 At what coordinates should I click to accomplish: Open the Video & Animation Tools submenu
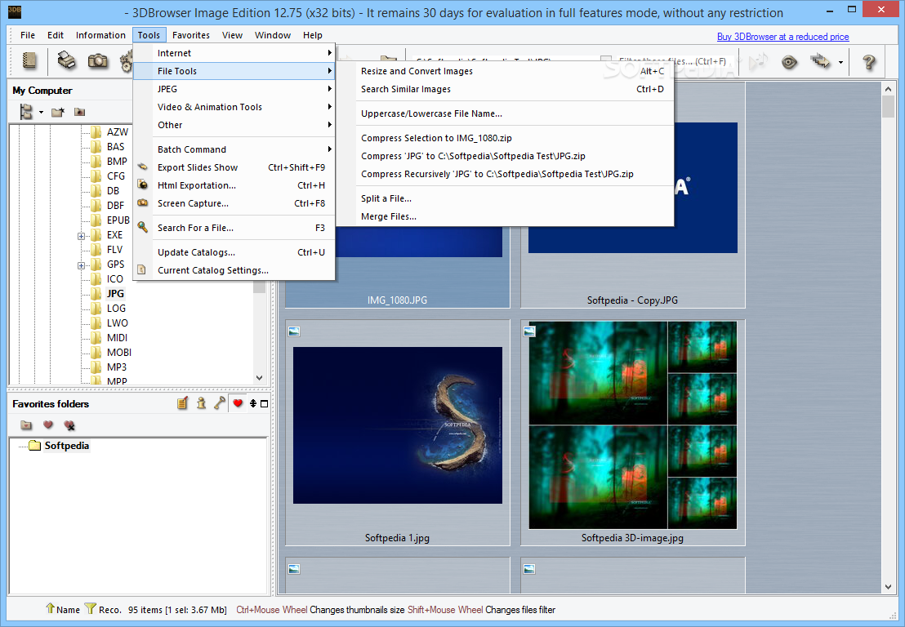(x=234, y=107)
